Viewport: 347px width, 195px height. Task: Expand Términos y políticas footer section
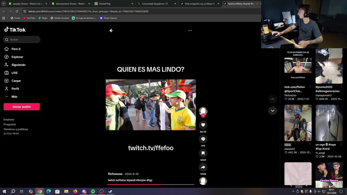pos(16,129)
